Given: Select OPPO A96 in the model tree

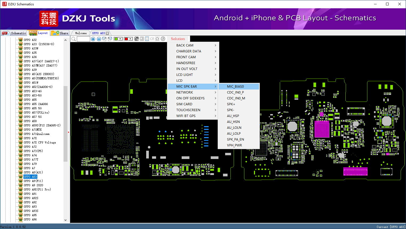Looking at the screenshot, I should click(x=30, y=219).
